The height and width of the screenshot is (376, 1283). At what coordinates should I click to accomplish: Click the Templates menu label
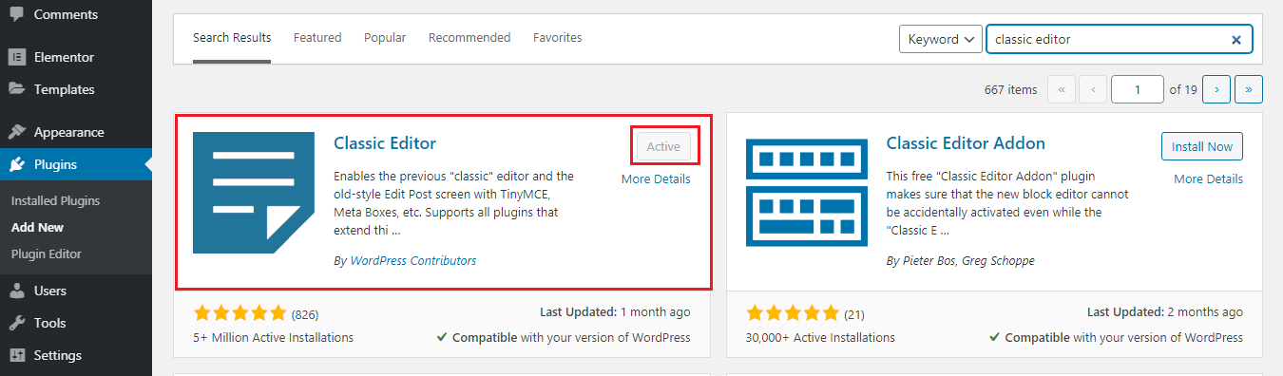point(65,89)
